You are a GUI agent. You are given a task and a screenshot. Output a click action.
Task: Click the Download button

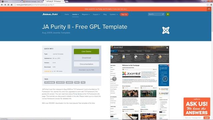(x=87, y=58)
